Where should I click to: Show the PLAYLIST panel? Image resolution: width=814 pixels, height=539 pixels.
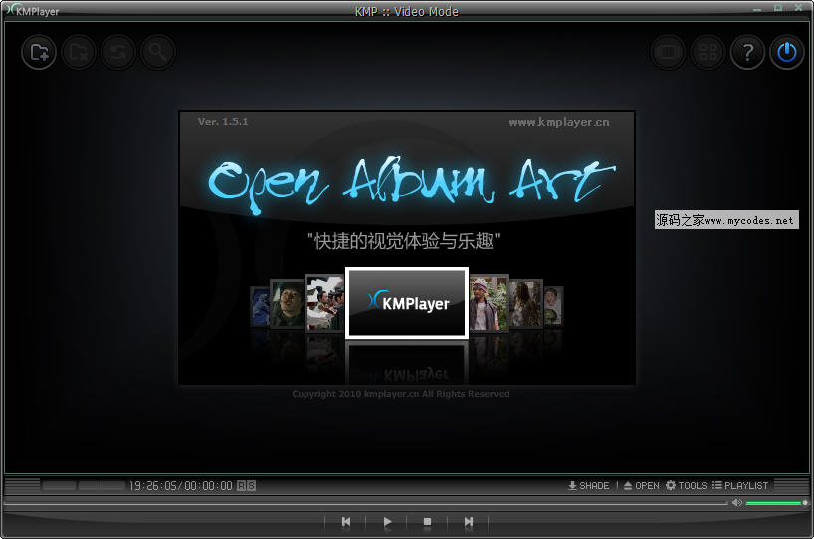(740, 486)
